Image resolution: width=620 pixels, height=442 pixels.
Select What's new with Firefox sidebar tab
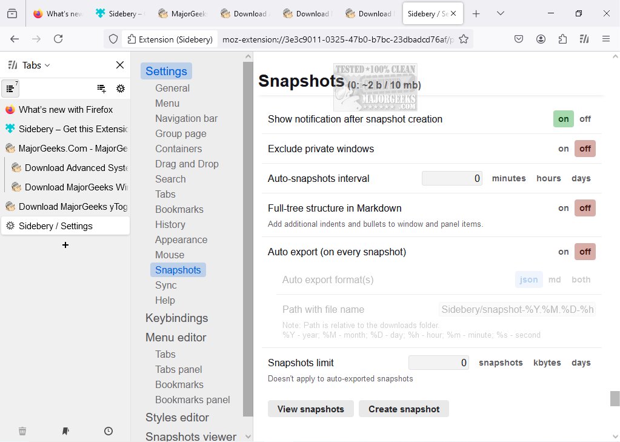pyautogui.click(x=65, y=110)
